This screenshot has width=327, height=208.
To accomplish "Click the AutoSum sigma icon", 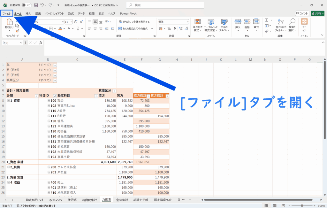I will click(267, 20).
